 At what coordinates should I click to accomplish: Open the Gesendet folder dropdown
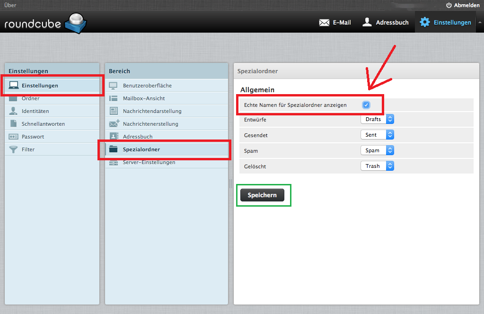tap(377, 135)
